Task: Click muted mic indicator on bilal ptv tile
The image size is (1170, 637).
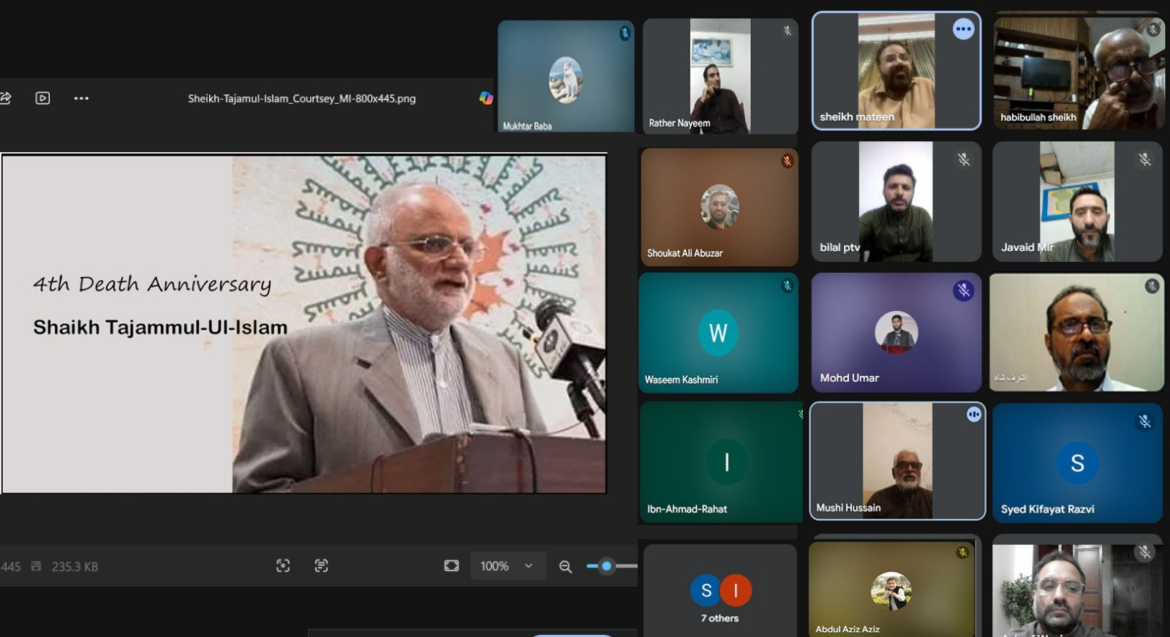Action: pyautogui.click(x=964, y=159)
